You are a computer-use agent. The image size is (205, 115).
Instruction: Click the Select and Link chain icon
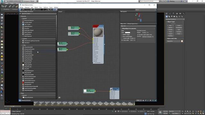(x=10, y=6)
